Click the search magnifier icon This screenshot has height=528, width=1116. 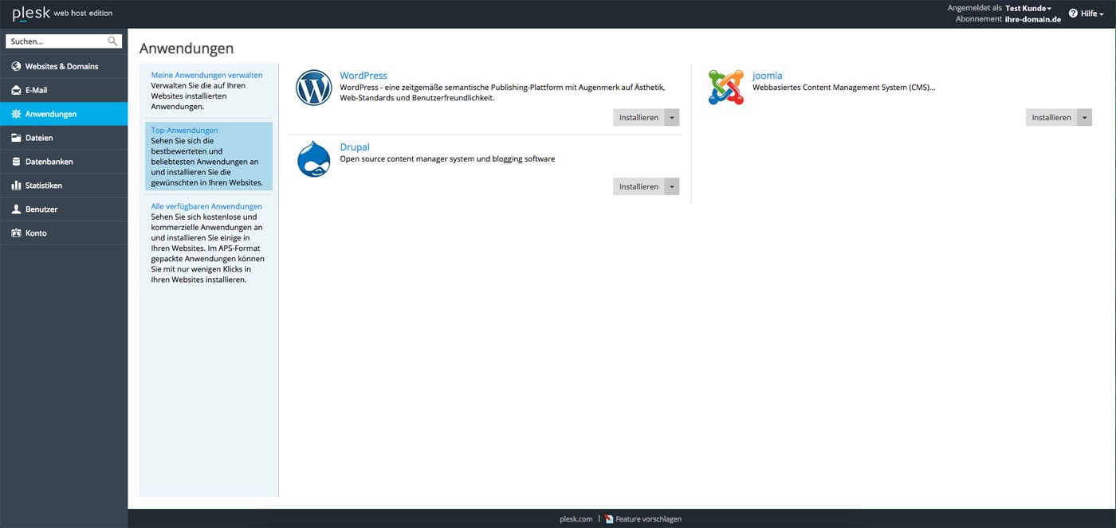112,41
